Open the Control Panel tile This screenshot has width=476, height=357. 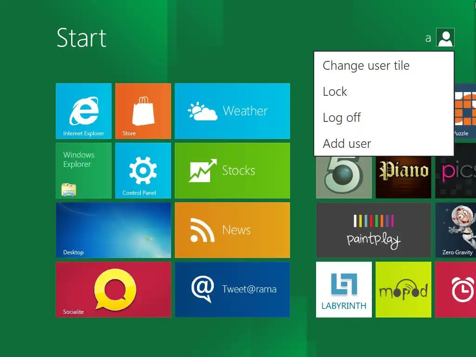tap(143, 170)
